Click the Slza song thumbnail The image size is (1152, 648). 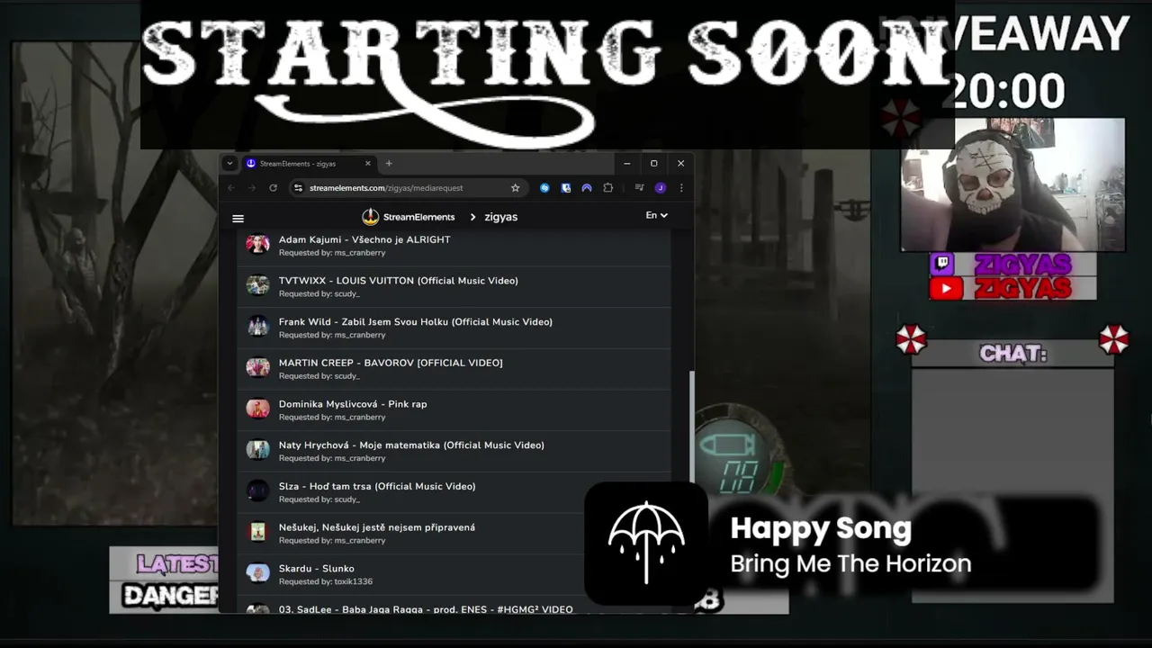pos(258,491)
